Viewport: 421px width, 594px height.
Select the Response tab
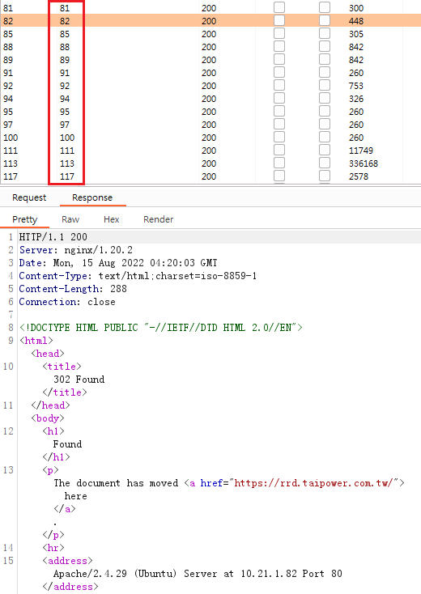92,197
